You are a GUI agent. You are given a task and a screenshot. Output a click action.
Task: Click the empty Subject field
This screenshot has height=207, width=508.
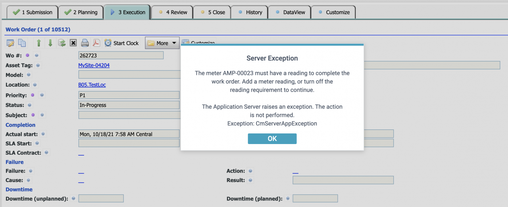[129, 115]
